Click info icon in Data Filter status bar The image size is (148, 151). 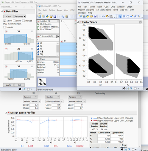(x=20, y=89)
